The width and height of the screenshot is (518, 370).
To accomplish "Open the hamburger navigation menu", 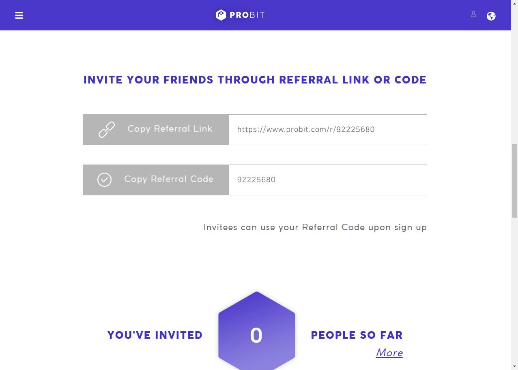I will tap(19, 15).
